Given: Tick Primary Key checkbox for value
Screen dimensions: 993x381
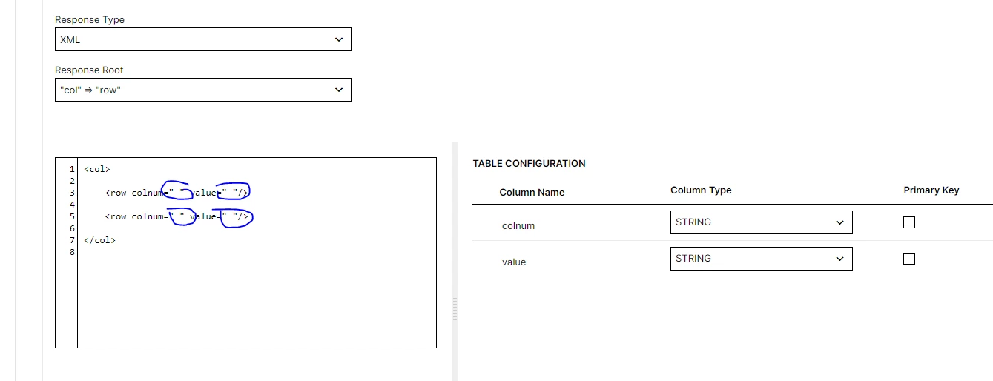Looking at the screenshot, I should tap(909, 259).
